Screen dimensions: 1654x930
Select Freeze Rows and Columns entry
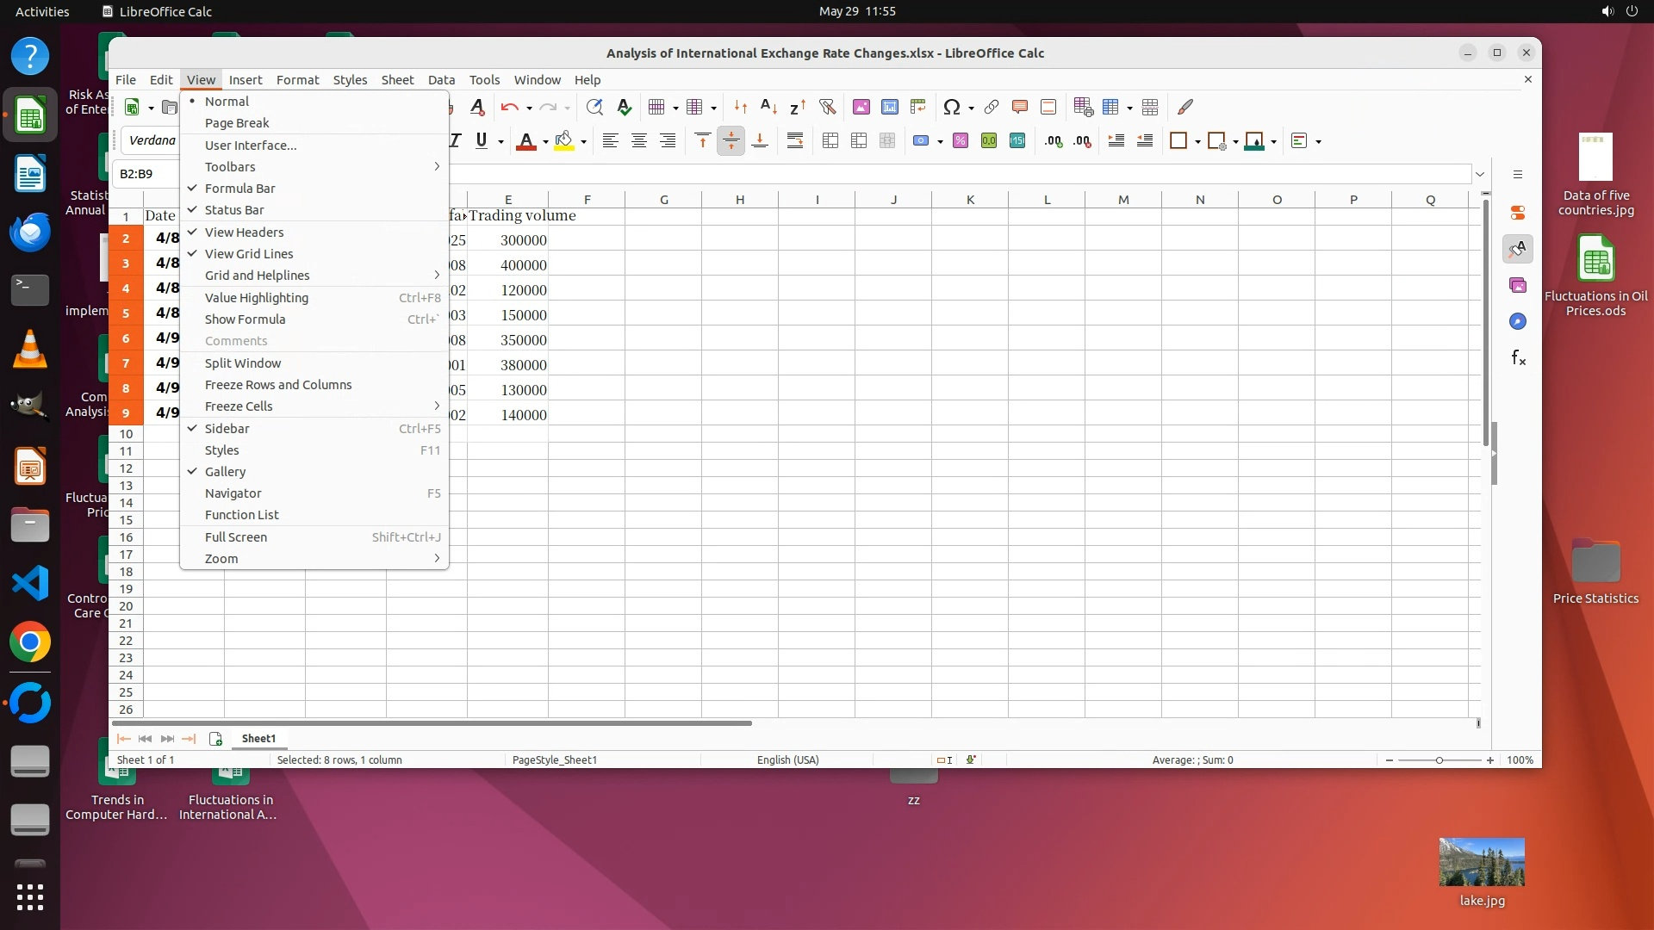coord(277,384)
